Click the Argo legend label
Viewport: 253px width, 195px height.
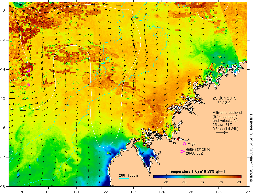(191, 144)
